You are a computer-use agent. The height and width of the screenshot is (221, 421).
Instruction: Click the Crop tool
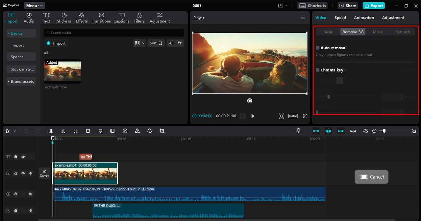coord(162,131)
